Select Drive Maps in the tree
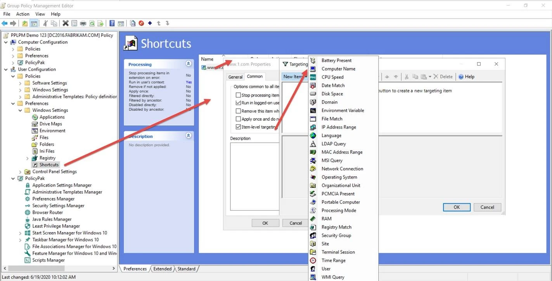Image resolution: width=552 pixels, height=281 pixels. (50, 124)
